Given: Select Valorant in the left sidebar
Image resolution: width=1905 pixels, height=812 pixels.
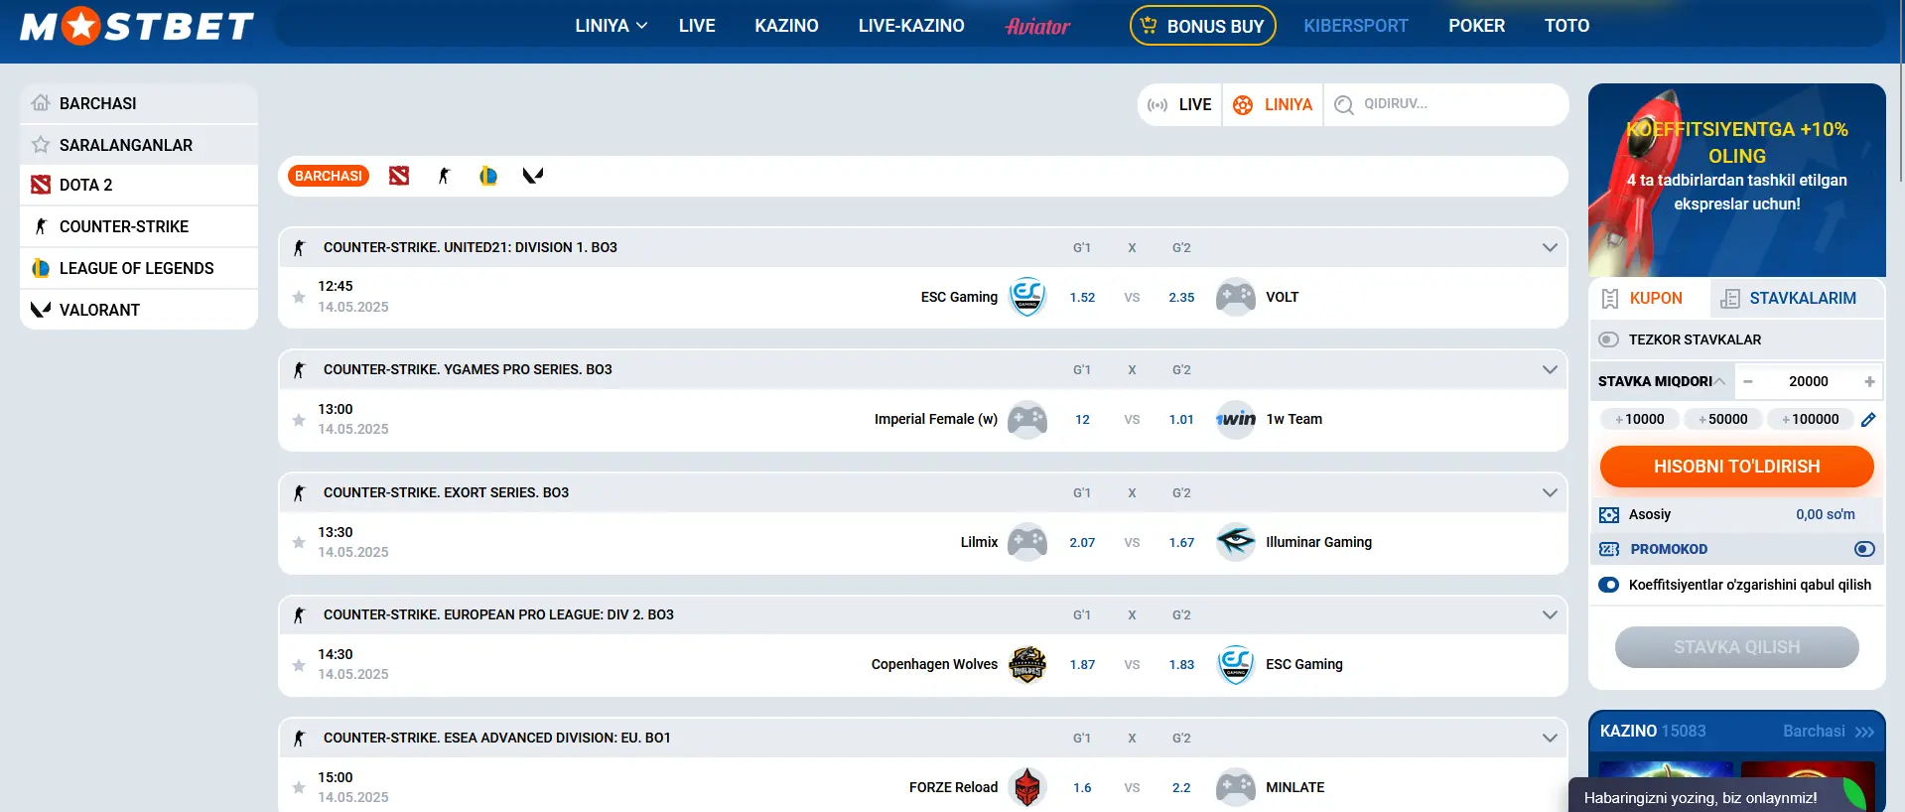Looking at the screenshot, I should 139,310.
